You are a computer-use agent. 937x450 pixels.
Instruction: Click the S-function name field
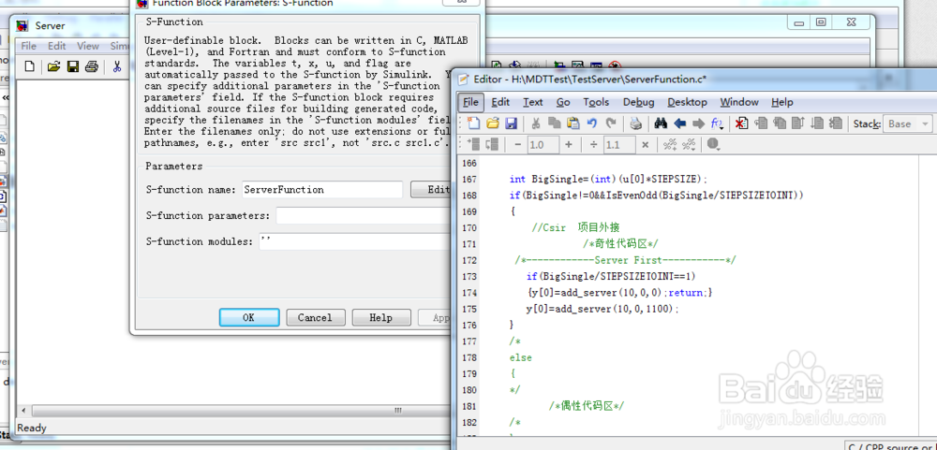(x=322, y=190)
